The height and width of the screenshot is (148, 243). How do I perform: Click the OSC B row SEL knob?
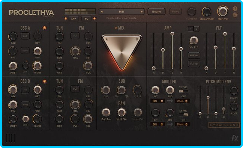(88, 119)
